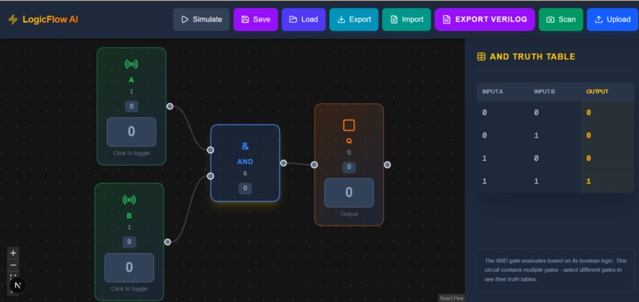Click the small 0 badge in input A
Image resolution: width=639 pixels, height=302 pixels.
[132, 106]
